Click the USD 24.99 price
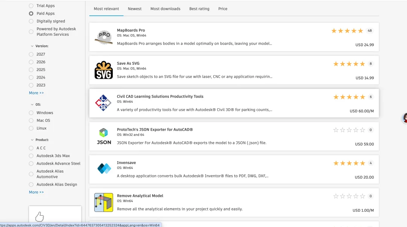 (364, 45)
